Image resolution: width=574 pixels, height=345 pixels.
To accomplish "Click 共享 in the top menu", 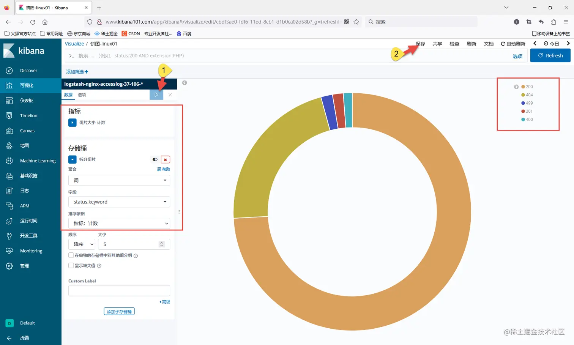I will click(x=437, y=44).
